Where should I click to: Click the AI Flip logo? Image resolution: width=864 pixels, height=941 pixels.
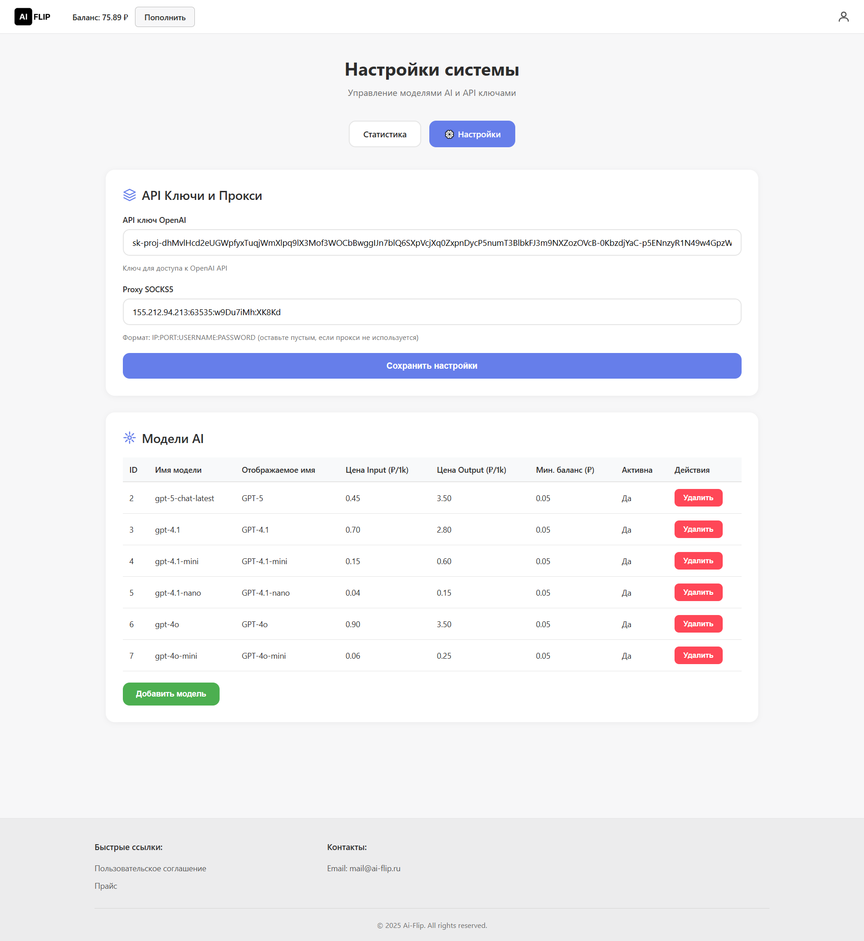[32, 17]
